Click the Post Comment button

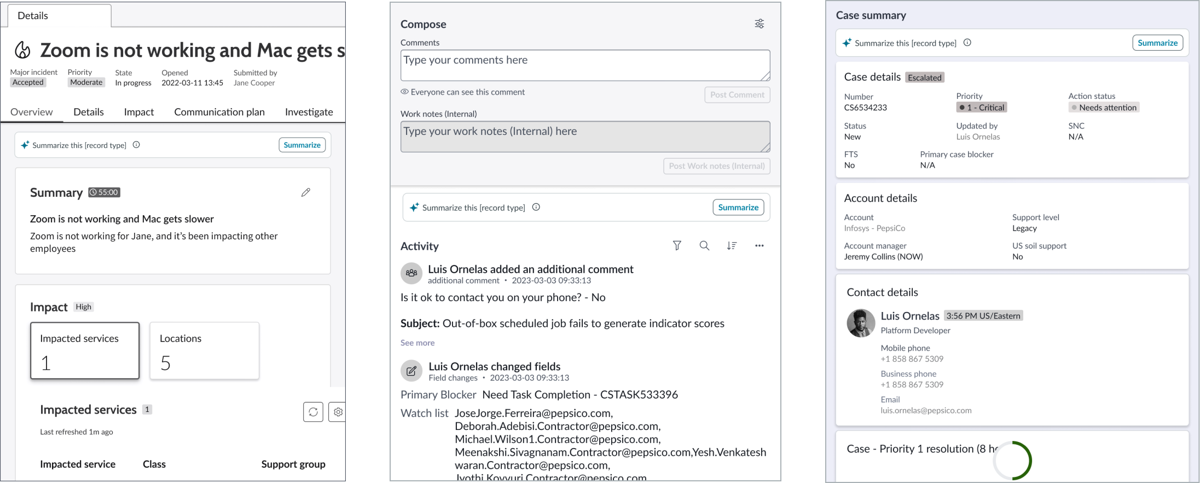(x=737, y=95)
